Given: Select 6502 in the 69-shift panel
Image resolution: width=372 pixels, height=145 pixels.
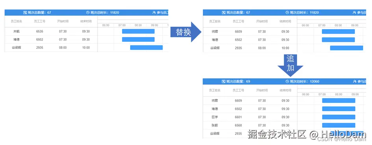Looking at the screenshot, I should (239, 109).
